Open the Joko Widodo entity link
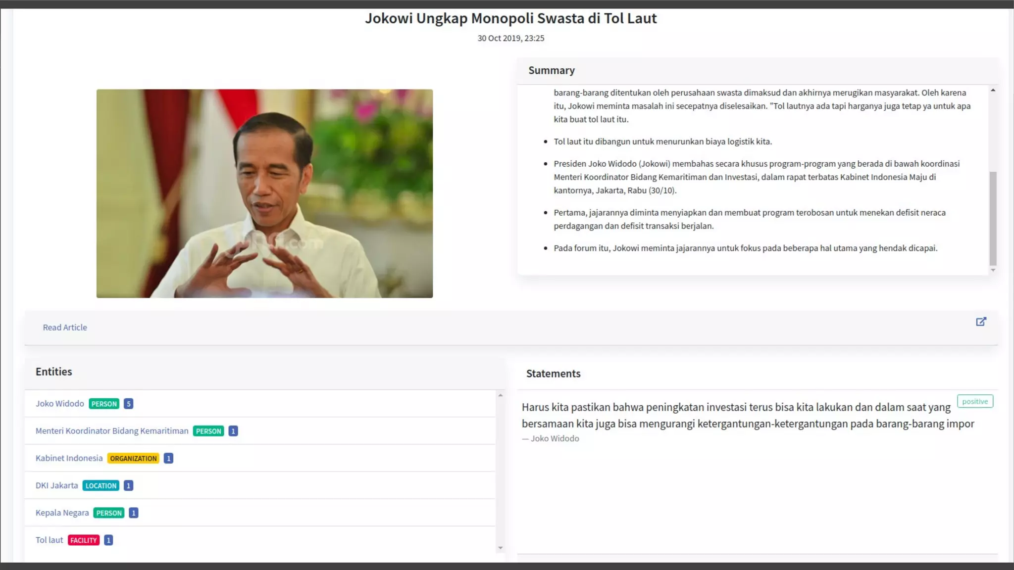Image resolution: width=1014 pixels, height=570 pixels. (60, 404)
